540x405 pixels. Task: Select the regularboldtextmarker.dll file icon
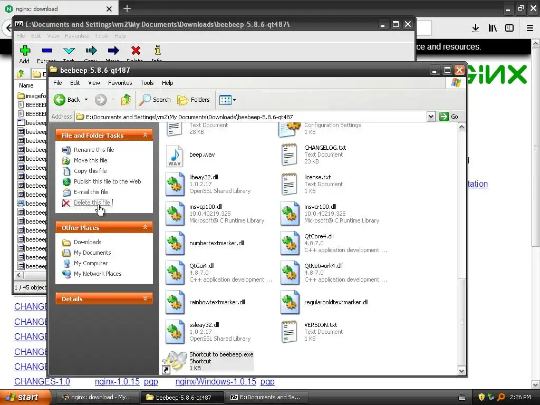click(x=290, y=302)
